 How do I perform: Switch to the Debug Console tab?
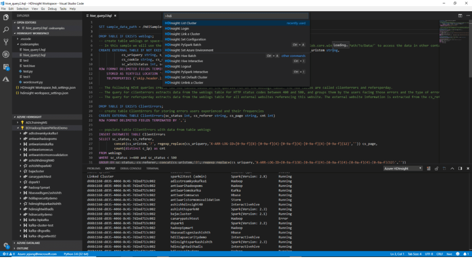[x=131, y=168]
